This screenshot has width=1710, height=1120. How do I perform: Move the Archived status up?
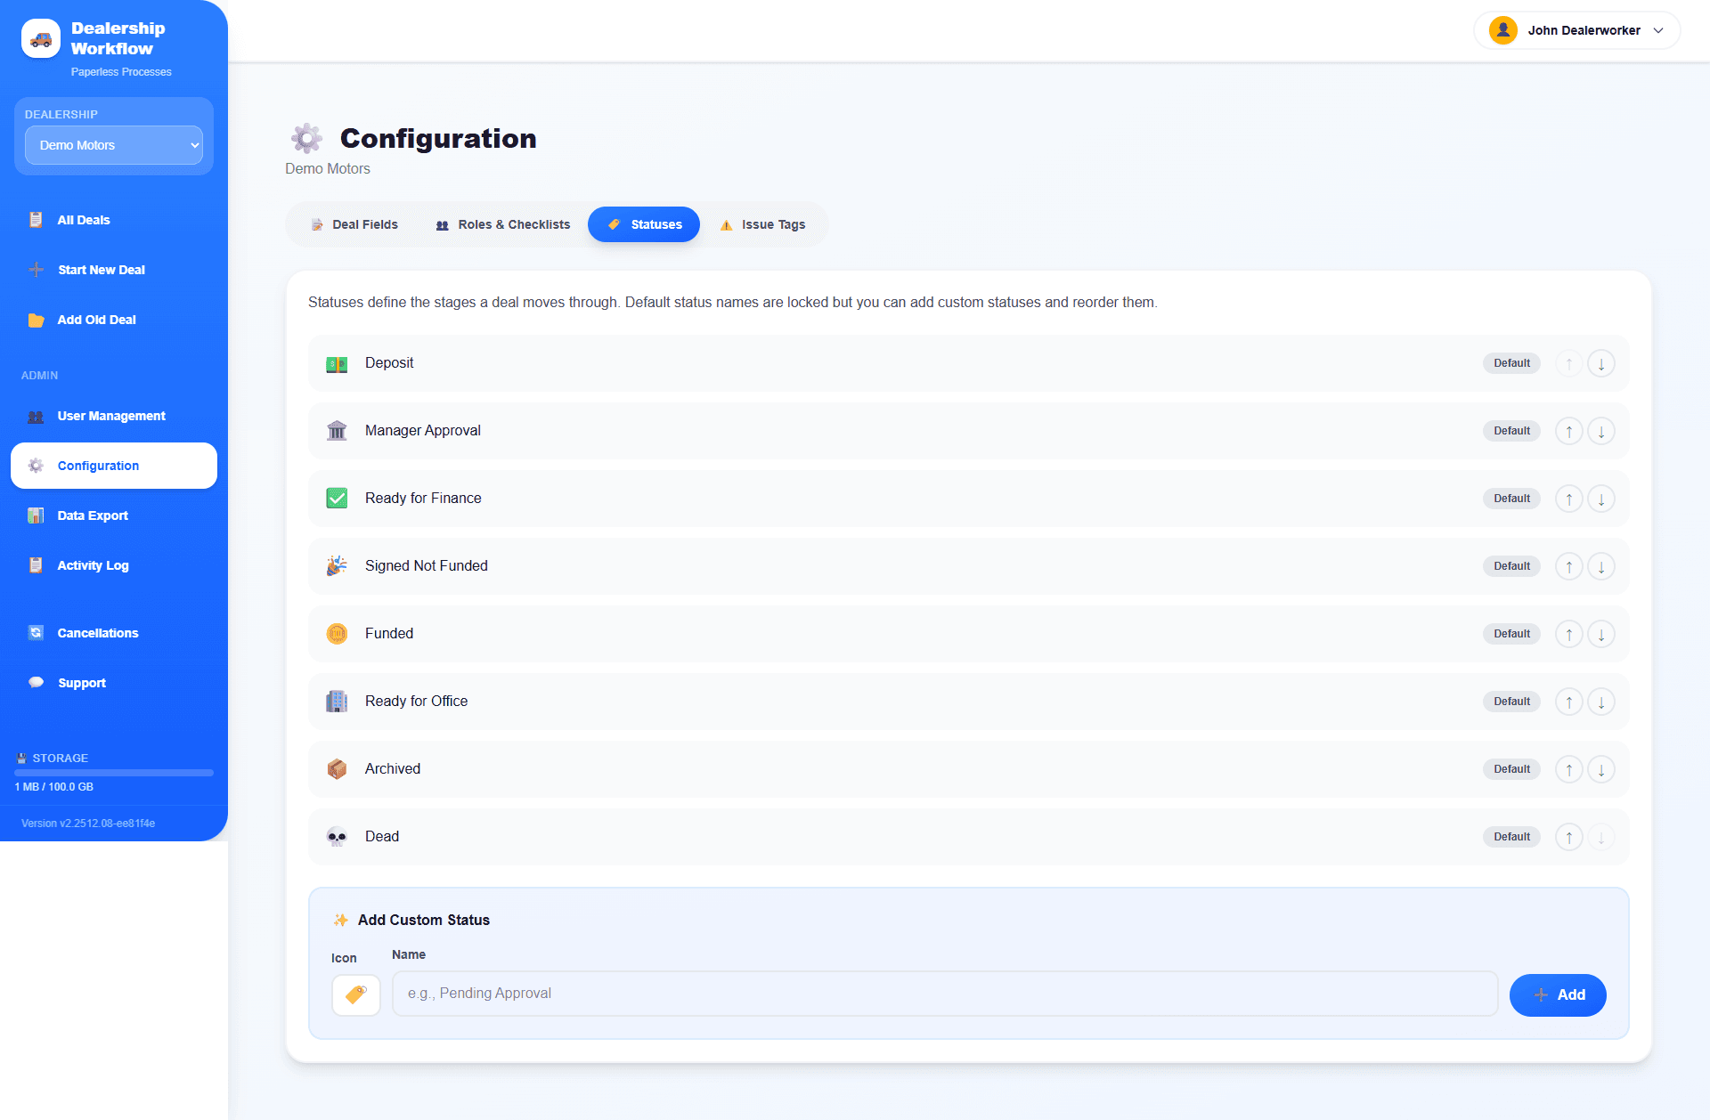[1569, 769]
